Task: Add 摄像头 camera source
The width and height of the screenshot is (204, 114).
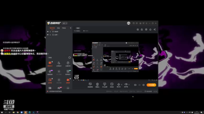Action: [x=97, y=85]
